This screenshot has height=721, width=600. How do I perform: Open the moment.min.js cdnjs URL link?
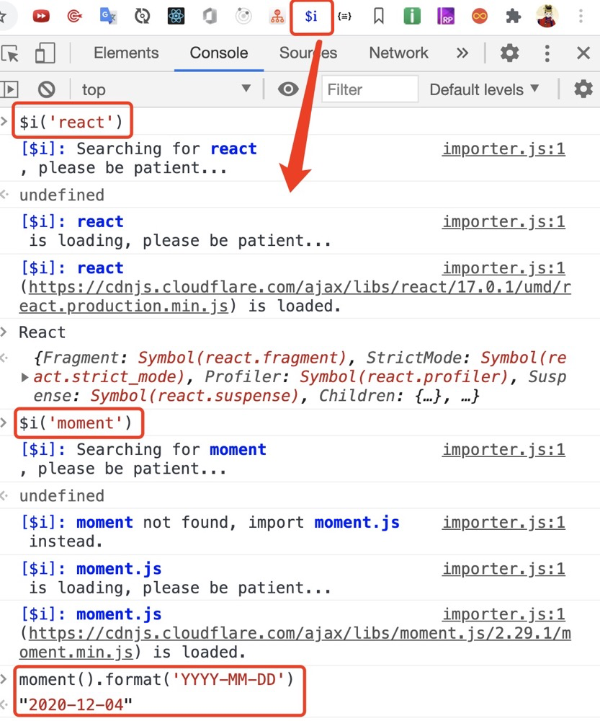(295, 642)
